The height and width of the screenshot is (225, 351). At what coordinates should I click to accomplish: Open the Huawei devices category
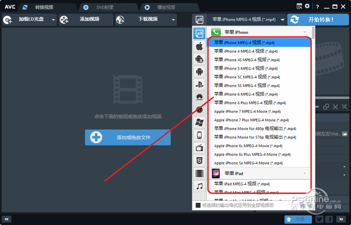pyautogui.click(x=199, y=97)
